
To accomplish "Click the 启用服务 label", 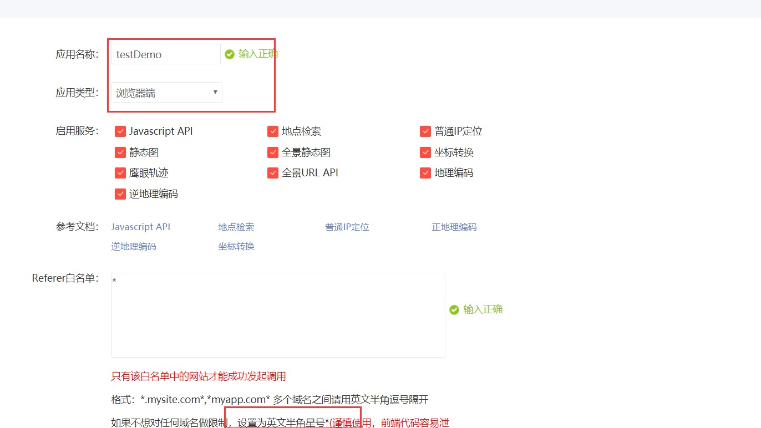I will (x=77, y=131).
